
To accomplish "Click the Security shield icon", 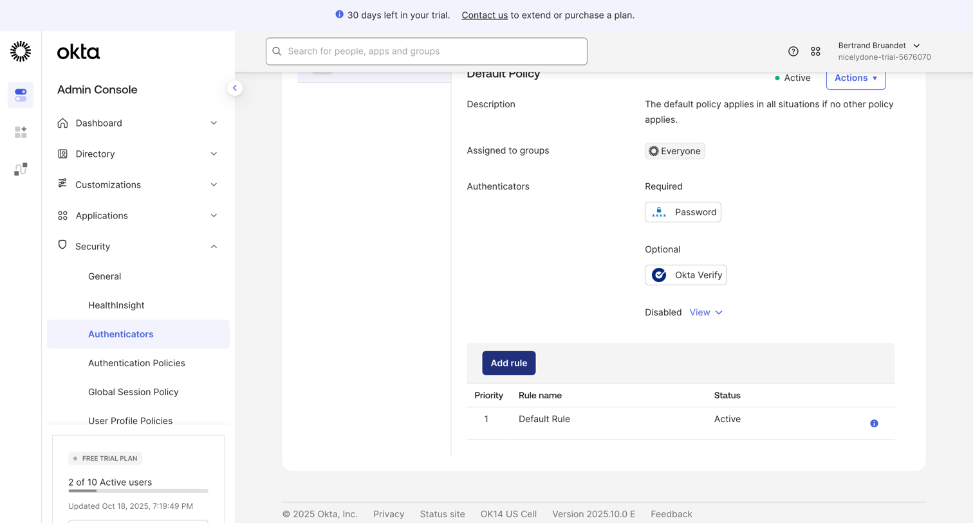I will coord(62,245).
